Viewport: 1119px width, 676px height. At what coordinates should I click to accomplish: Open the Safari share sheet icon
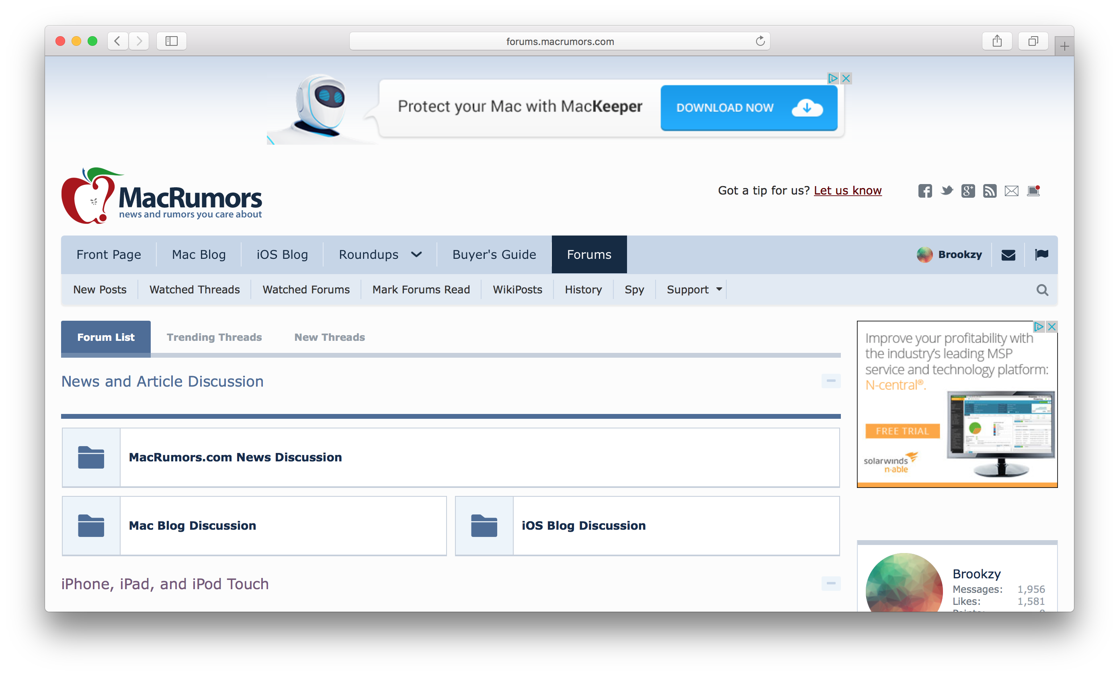pyautogui.click(x=996, y=41)
